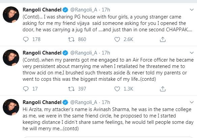Retweet the tweet with 397 retweets

[x=71, y=89]
